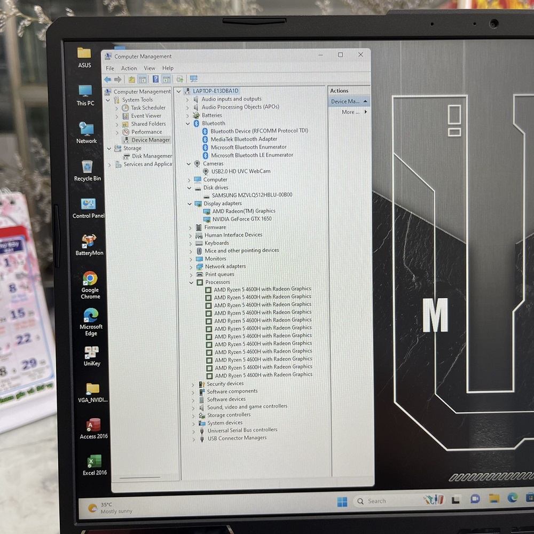
Task: Click the Windows Start button on taskbar
Action: point(342,501)
